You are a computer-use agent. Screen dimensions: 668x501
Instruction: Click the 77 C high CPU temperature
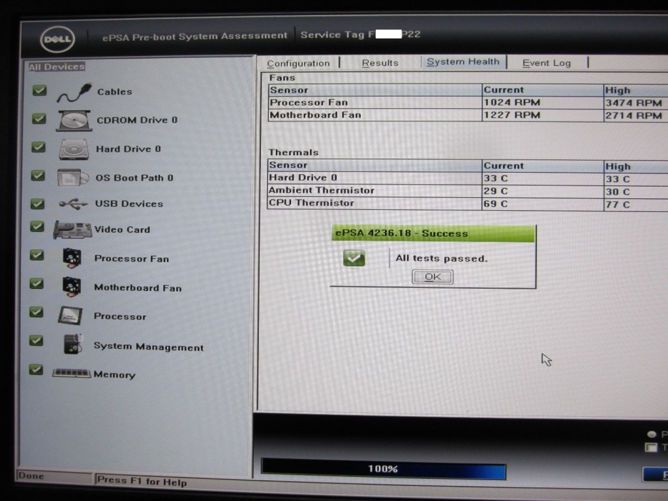pyautogui.click(x=618, y=204)
